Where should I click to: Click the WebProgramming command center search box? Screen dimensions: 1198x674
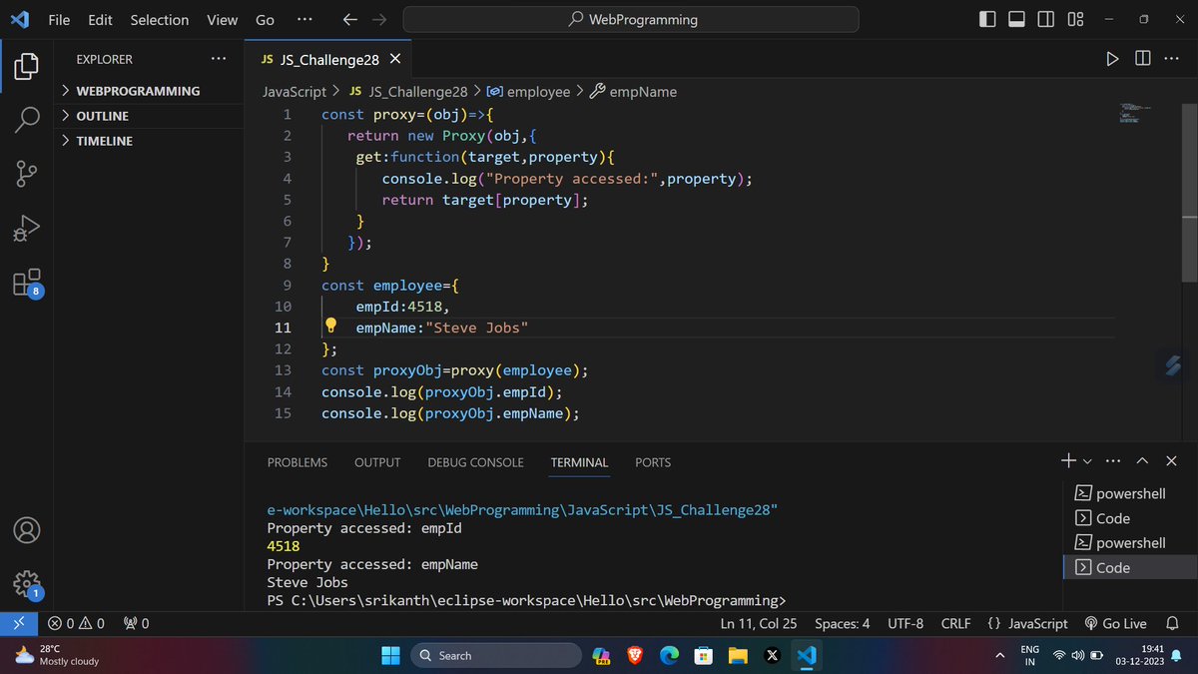(631, 19)
